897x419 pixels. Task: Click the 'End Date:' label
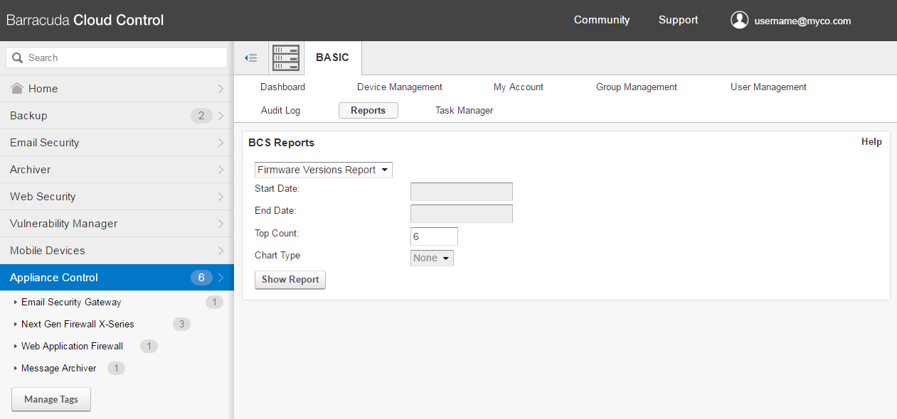tap(275, 211)
